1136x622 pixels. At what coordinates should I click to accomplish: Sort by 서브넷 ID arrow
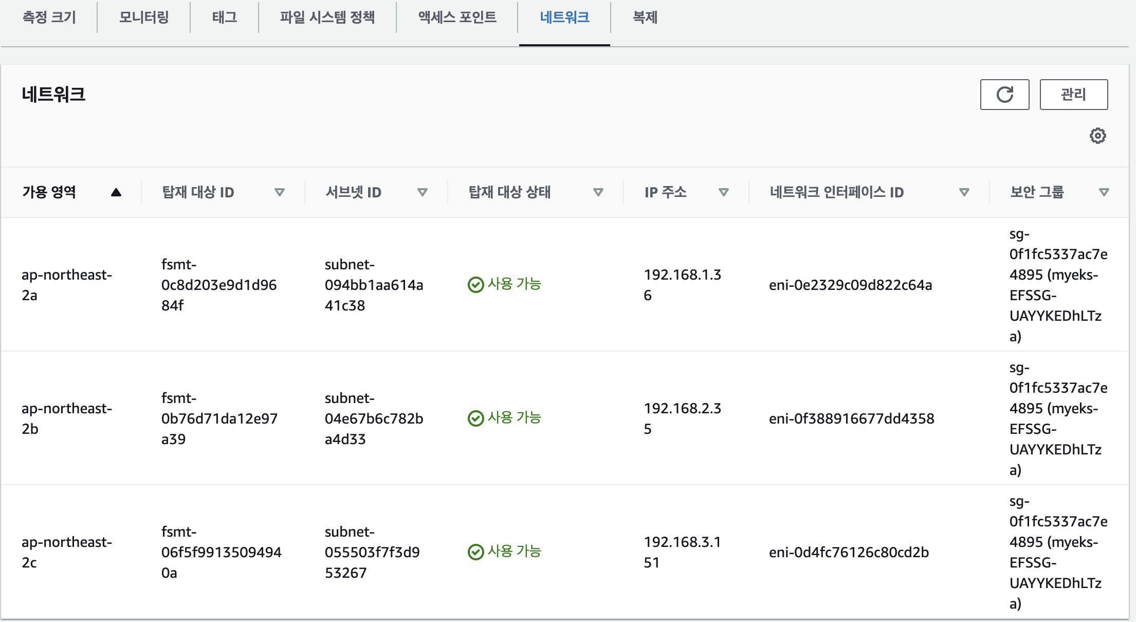(422, 192)
